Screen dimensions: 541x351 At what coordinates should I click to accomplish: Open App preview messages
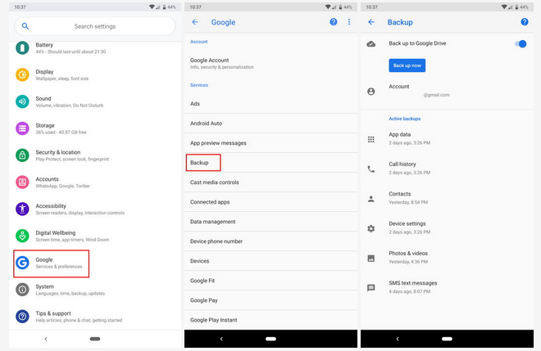(270, 142)
